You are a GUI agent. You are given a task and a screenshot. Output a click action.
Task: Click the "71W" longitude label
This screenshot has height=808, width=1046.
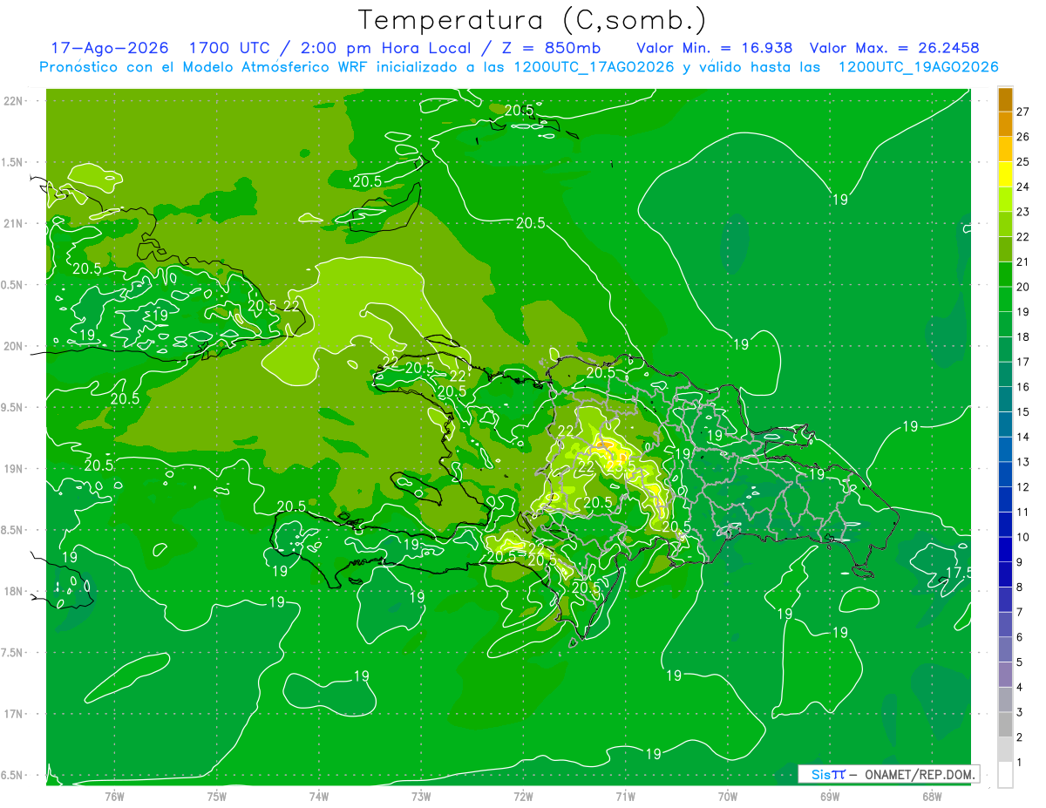(625, 796)
